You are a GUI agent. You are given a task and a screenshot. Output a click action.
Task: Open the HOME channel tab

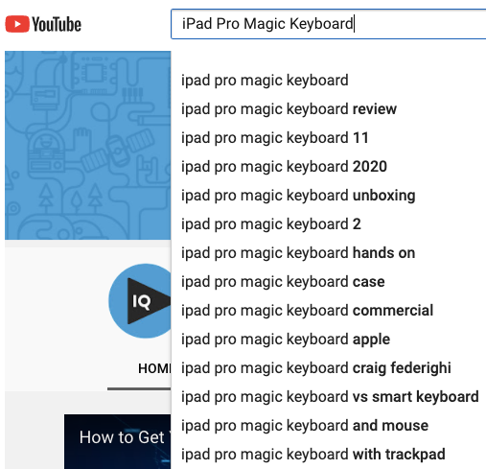[x=154, y=368]
